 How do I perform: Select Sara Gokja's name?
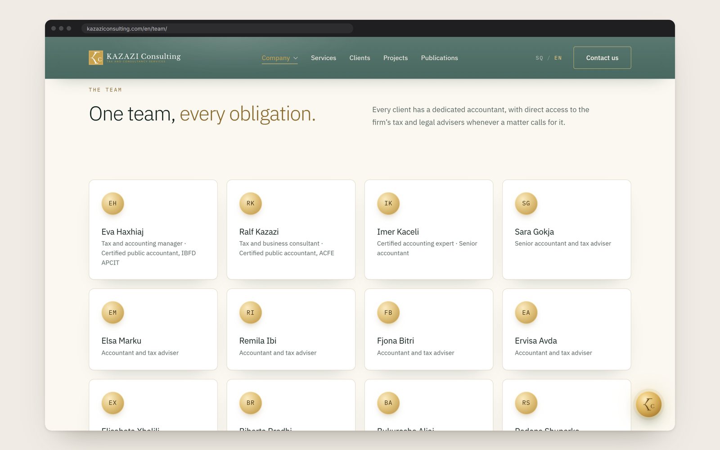(534, 232)
